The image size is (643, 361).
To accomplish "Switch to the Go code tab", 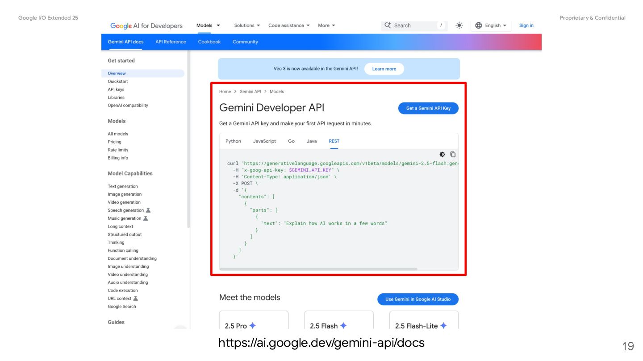I will point(291,141).
